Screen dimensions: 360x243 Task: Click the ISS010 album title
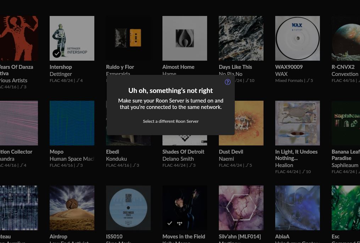[x=114, y=237]
